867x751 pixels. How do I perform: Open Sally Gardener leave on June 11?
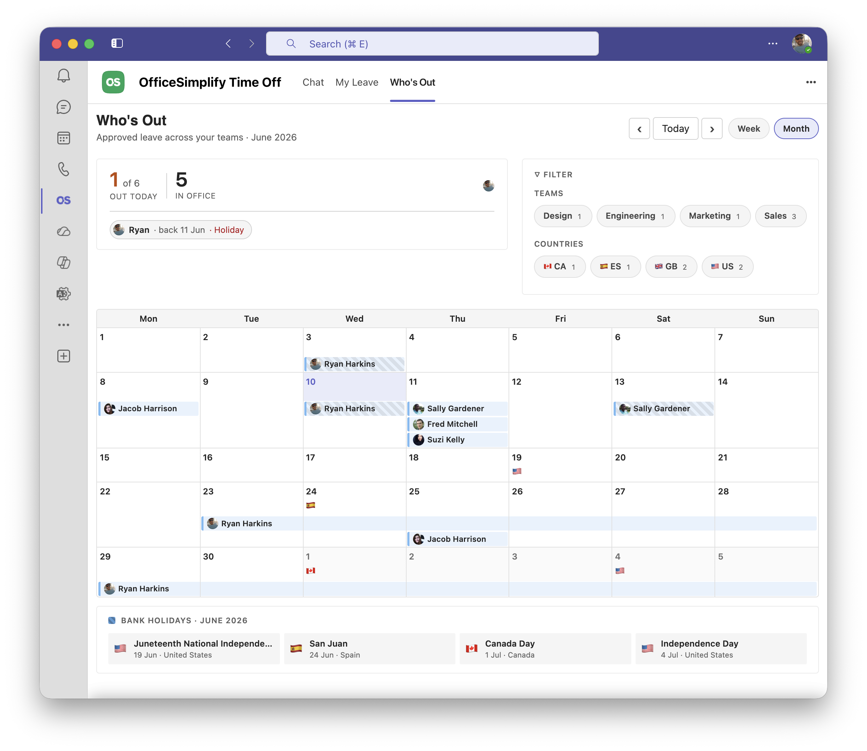pyautogui.click(x=458, y=409)
